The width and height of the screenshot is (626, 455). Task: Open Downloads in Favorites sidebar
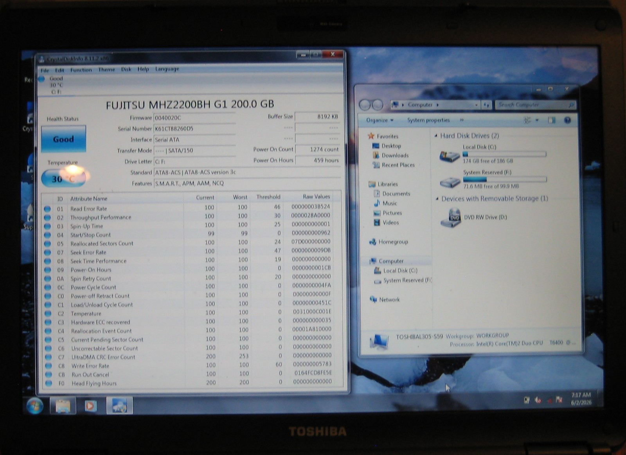395,155
